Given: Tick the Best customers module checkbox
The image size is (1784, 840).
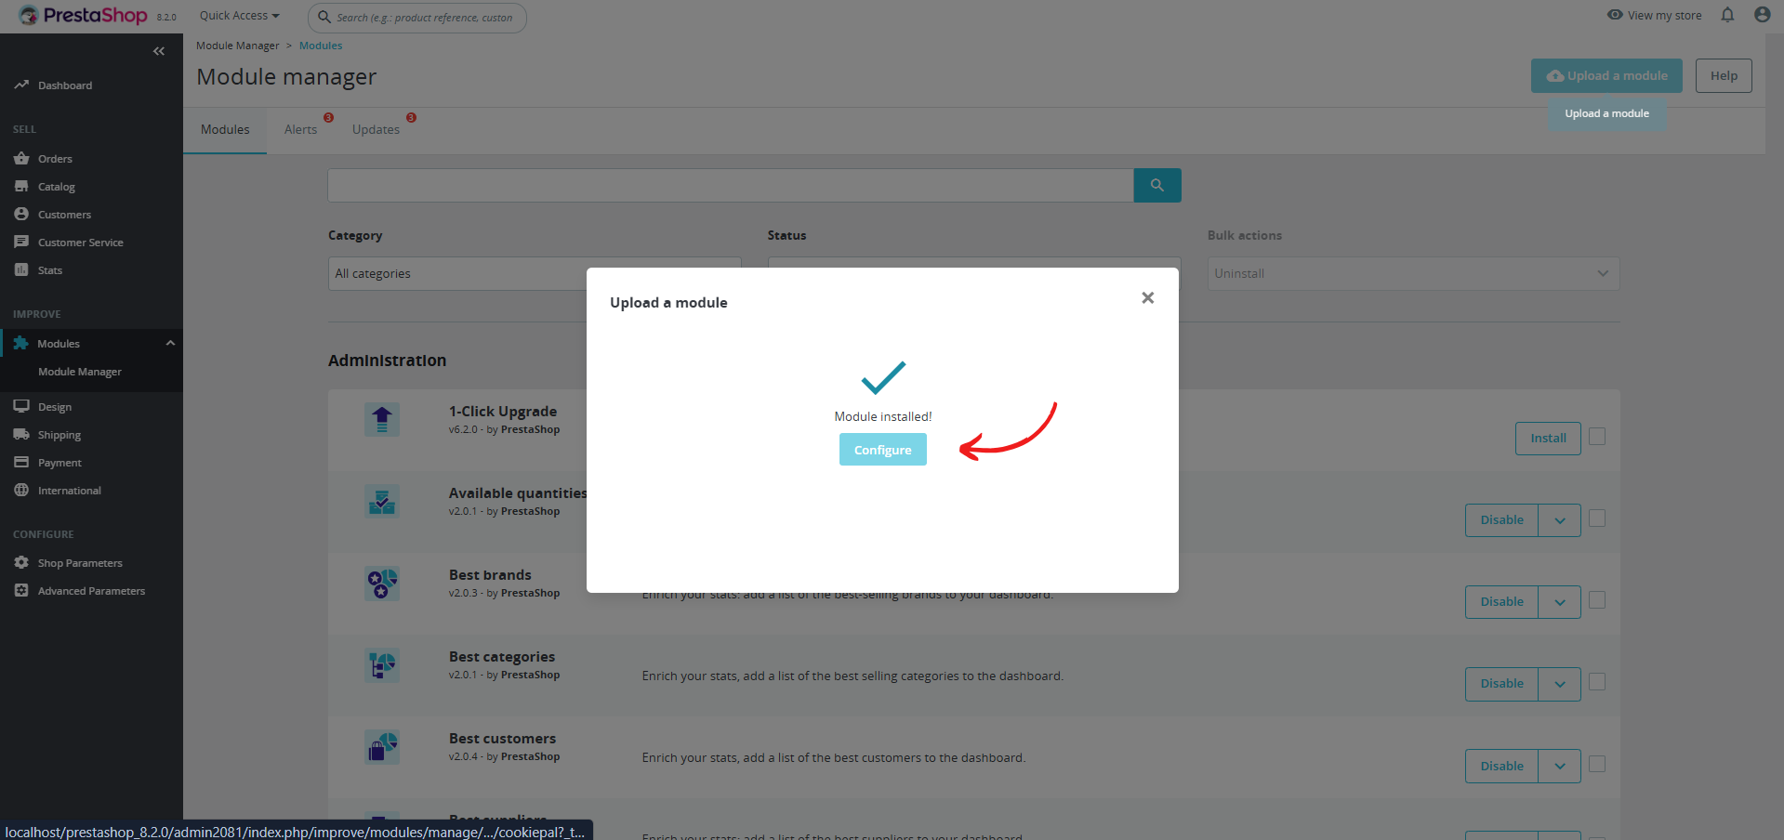Looking at the screenshot, I should (x=1597, y=764).
